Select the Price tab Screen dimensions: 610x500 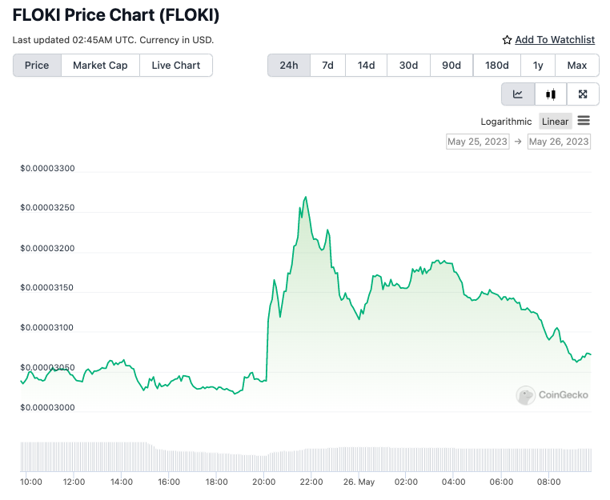click(x=37, y=66)
